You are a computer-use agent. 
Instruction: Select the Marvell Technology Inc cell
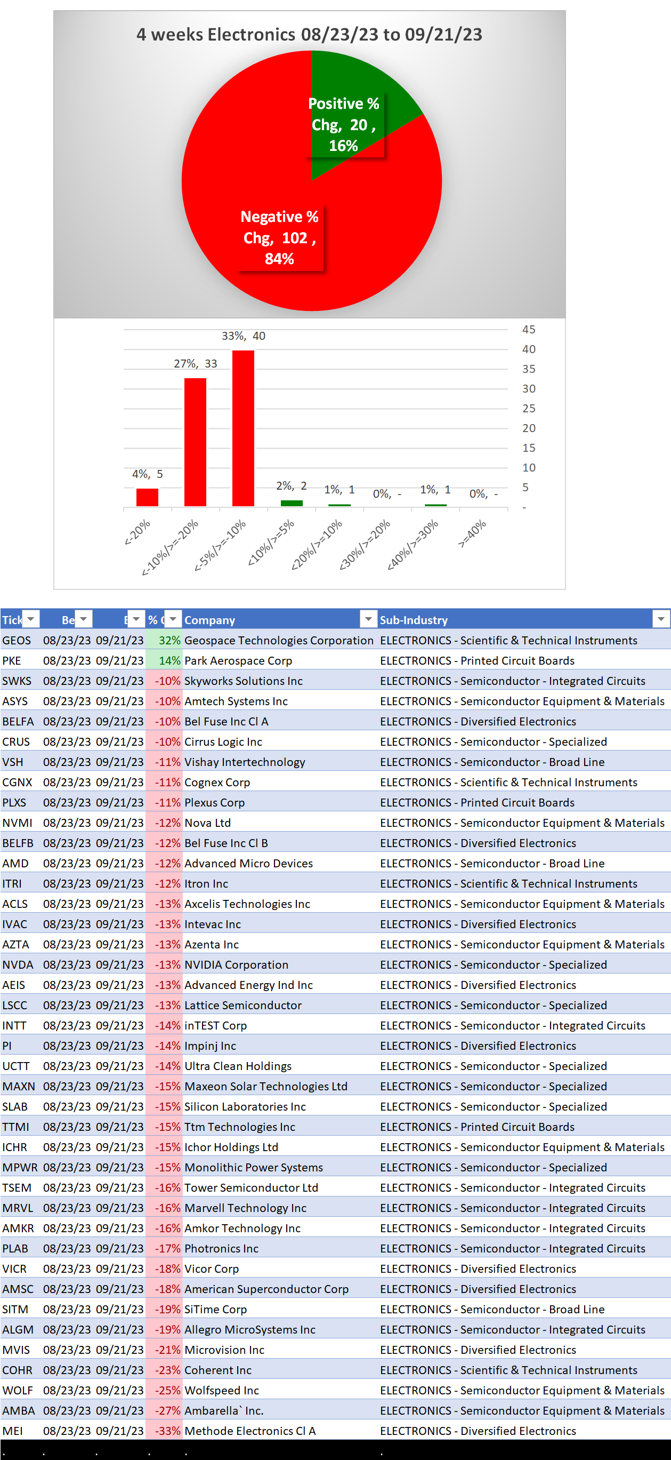280,1208
